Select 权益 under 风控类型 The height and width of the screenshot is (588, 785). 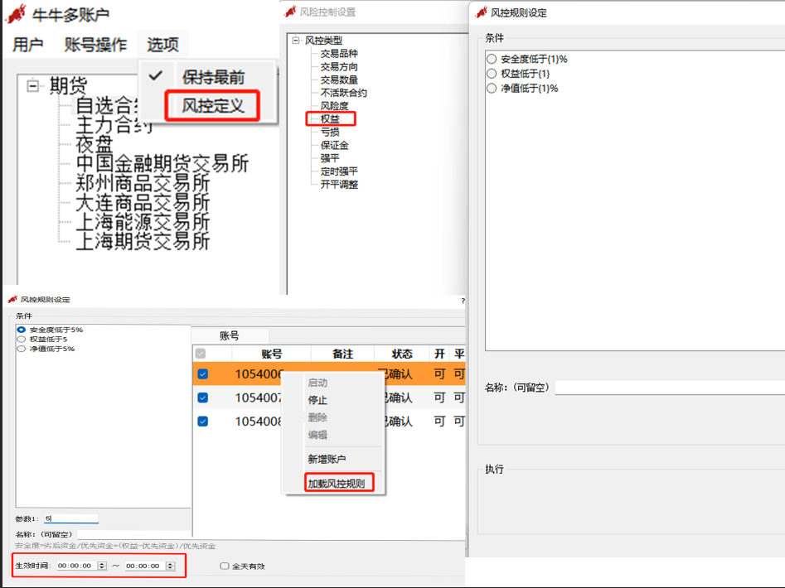tap(330, 119)
